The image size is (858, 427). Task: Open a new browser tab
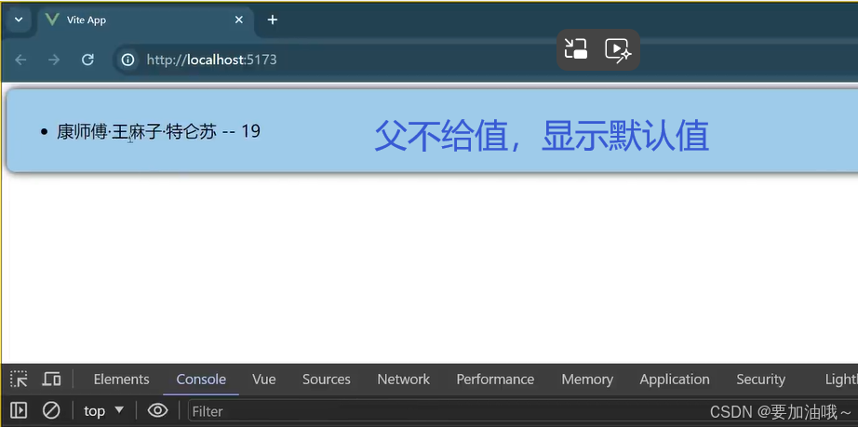tap(272, 20)
